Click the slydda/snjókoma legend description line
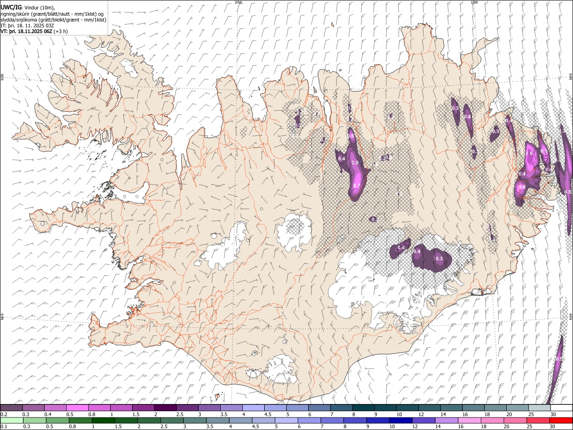The image size is (573, 430). (x=53, y=20)
